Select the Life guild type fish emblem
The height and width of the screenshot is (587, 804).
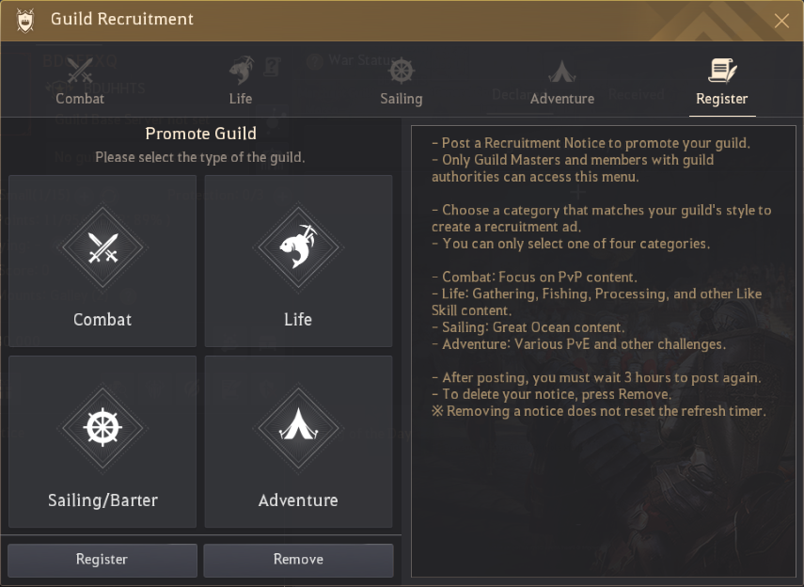pyautogui.click(x=298, y=248)
